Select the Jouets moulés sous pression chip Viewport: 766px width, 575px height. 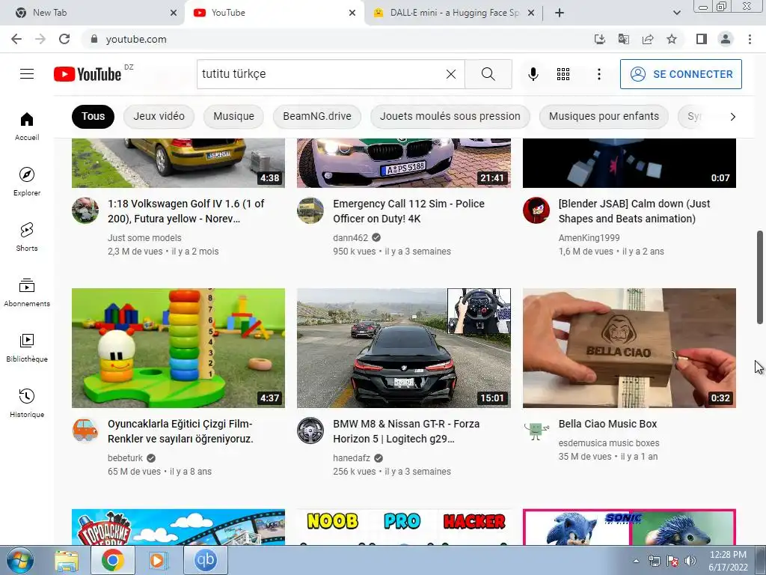(x=450, y=116)
